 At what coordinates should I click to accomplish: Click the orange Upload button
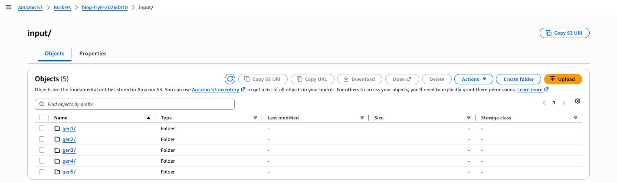coord(563,79)
